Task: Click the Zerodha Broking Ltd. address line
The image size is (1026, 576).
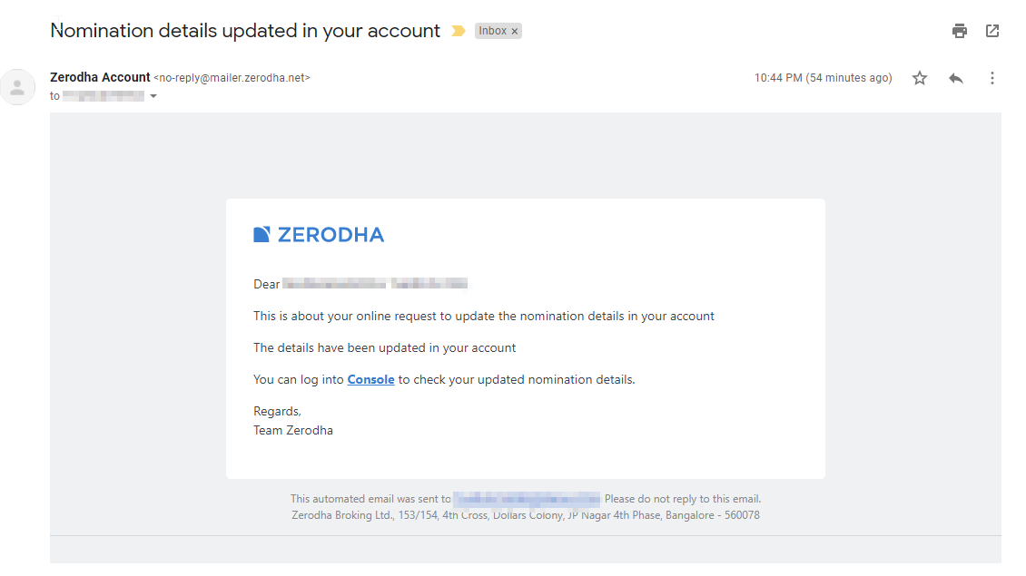Action: click(526, 515)
